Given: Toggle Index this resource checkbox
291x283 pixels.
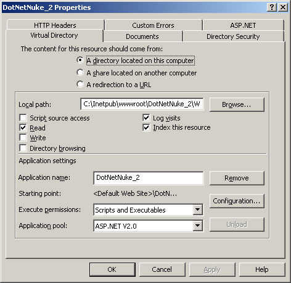Looking at the screenshot, I should 146,127.
